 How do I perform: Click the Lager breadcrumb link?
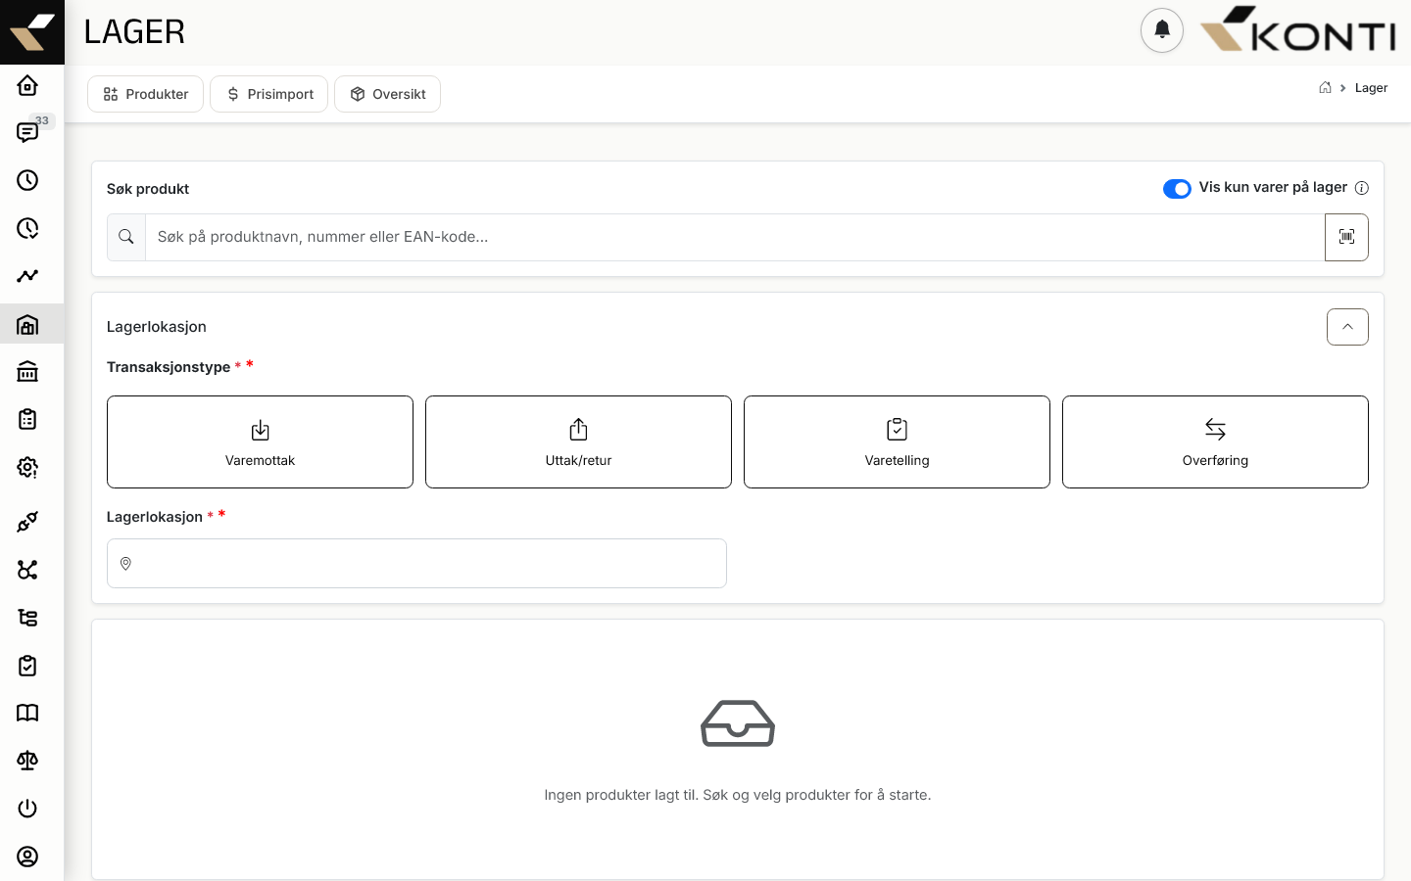[x=1371, y=88]
